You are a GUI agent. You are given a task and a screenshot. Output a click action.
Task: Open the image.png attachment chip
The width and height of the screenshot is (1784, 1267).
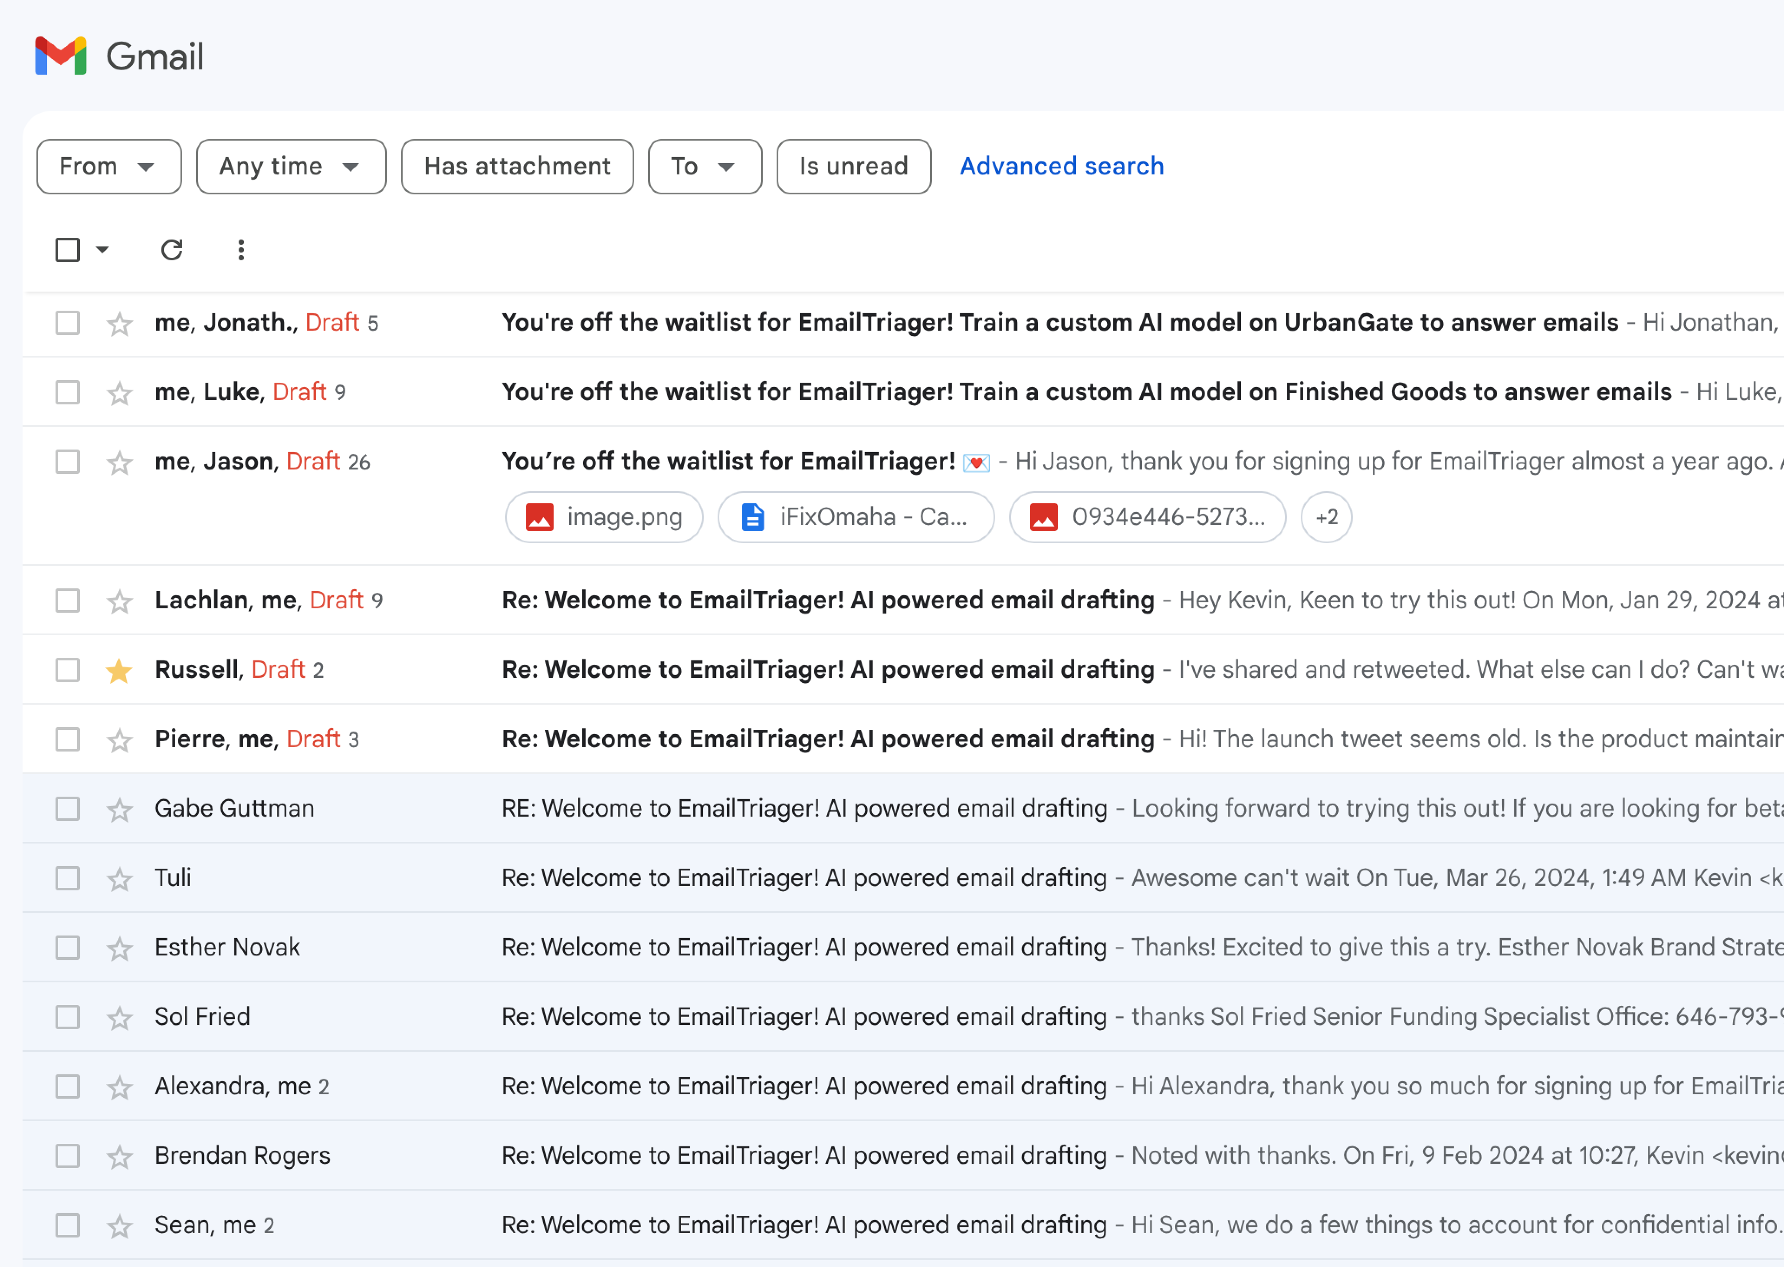click(604, 516)
